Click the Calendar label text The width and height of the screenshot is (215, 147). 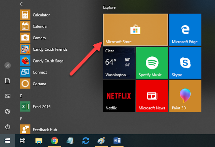(x=40, y=27)
